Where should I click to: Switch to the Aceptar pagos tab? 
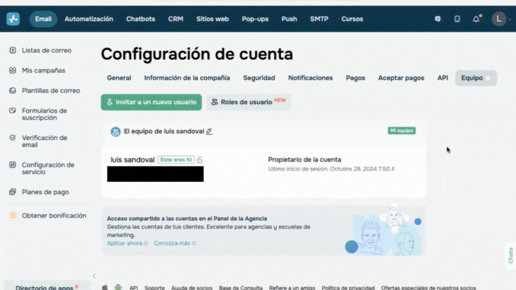(x=401, y=78)
